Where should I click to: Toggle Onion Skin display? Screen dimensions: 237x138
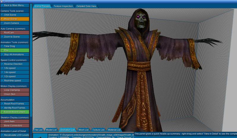click(15, 94)
